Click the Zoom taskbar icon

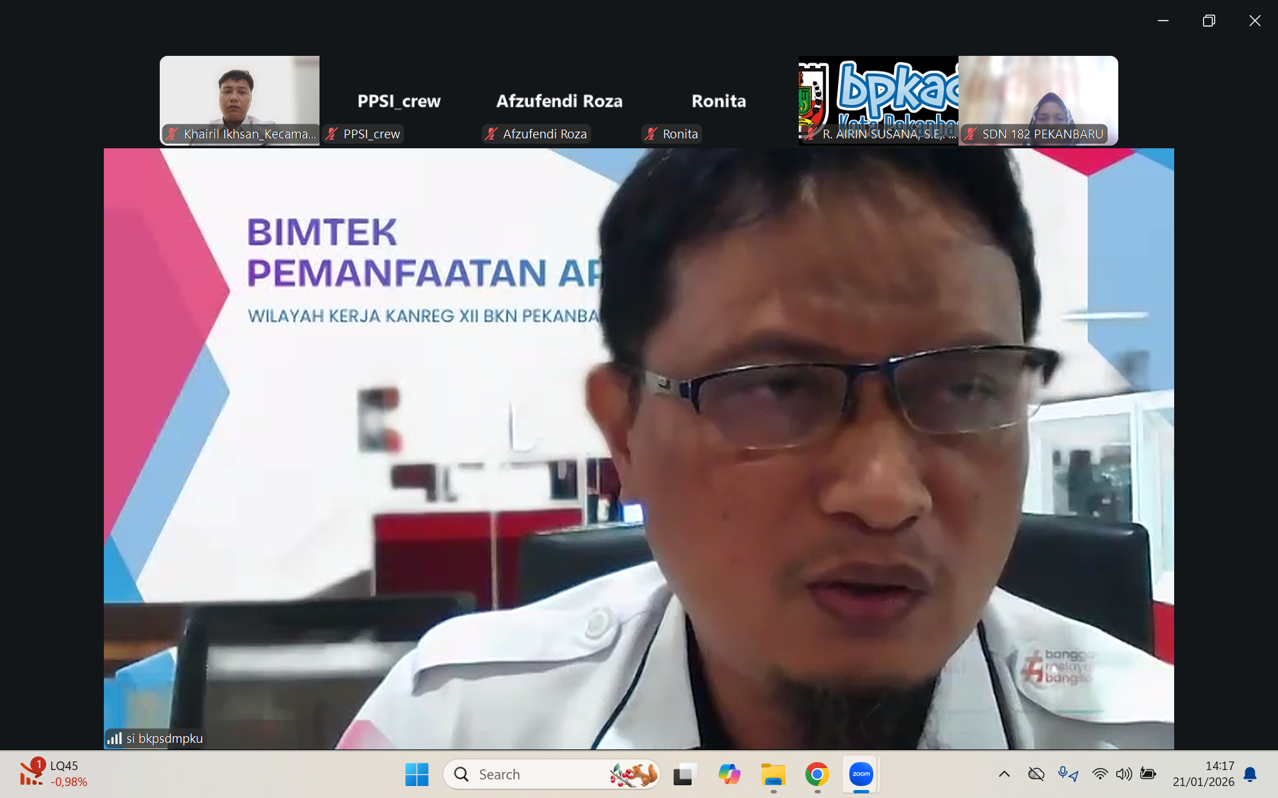click(x=861, y=775)
